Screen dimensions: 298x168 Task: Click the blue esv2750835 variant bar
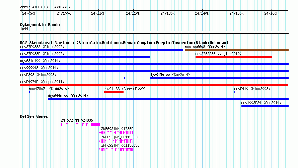point(85,57)
